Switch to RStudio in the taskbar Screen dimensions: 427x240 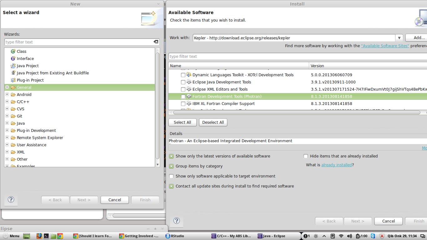pos(175,236)
